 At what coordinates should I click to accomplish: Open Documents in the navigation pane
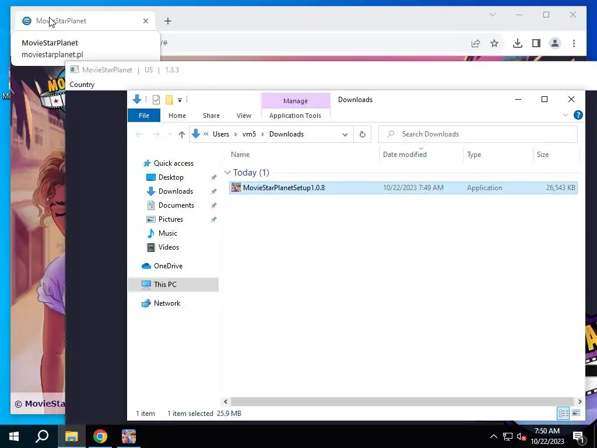[176, 205]
